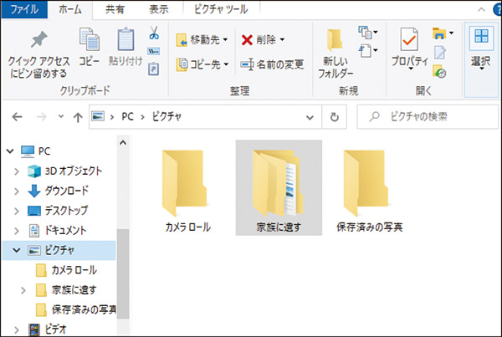
Task: Click the Copy icon in clipboard group
Action: 90,41
